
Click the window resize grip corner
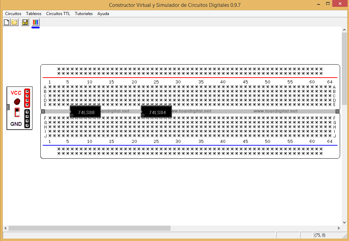(x=345, y=236)
